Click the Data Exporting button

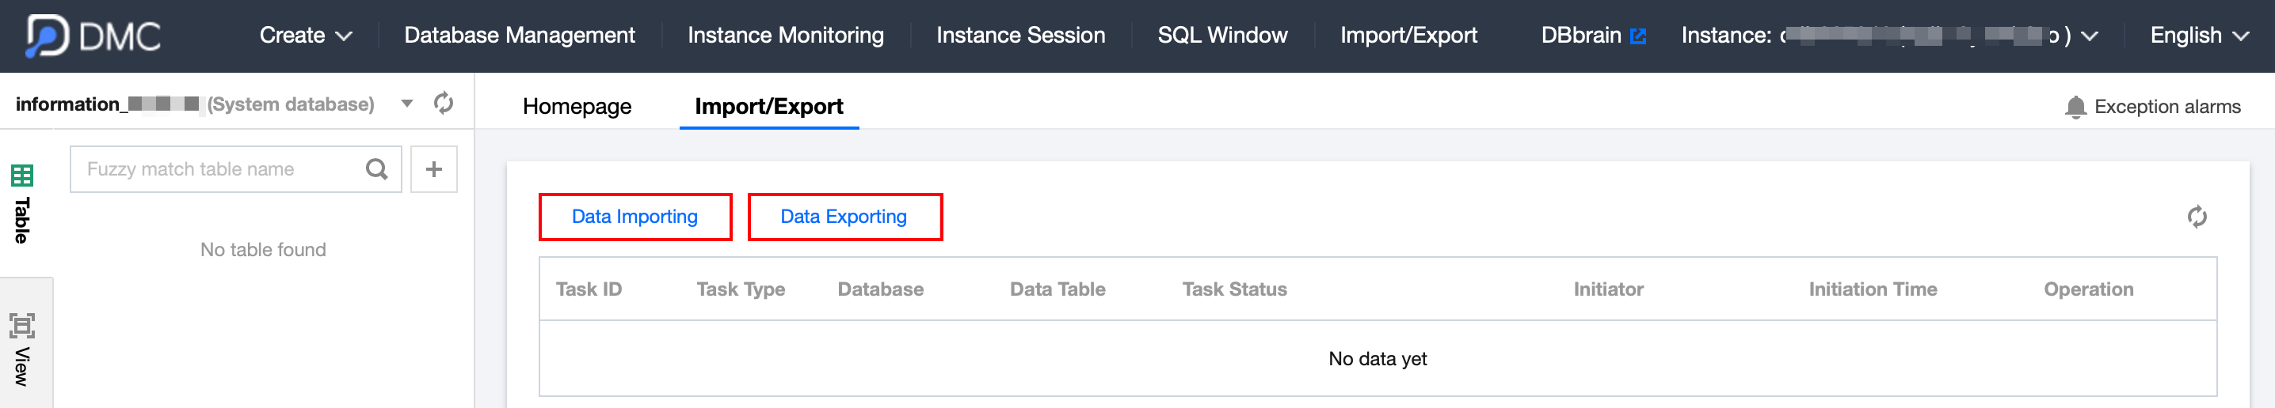point(844,217)
